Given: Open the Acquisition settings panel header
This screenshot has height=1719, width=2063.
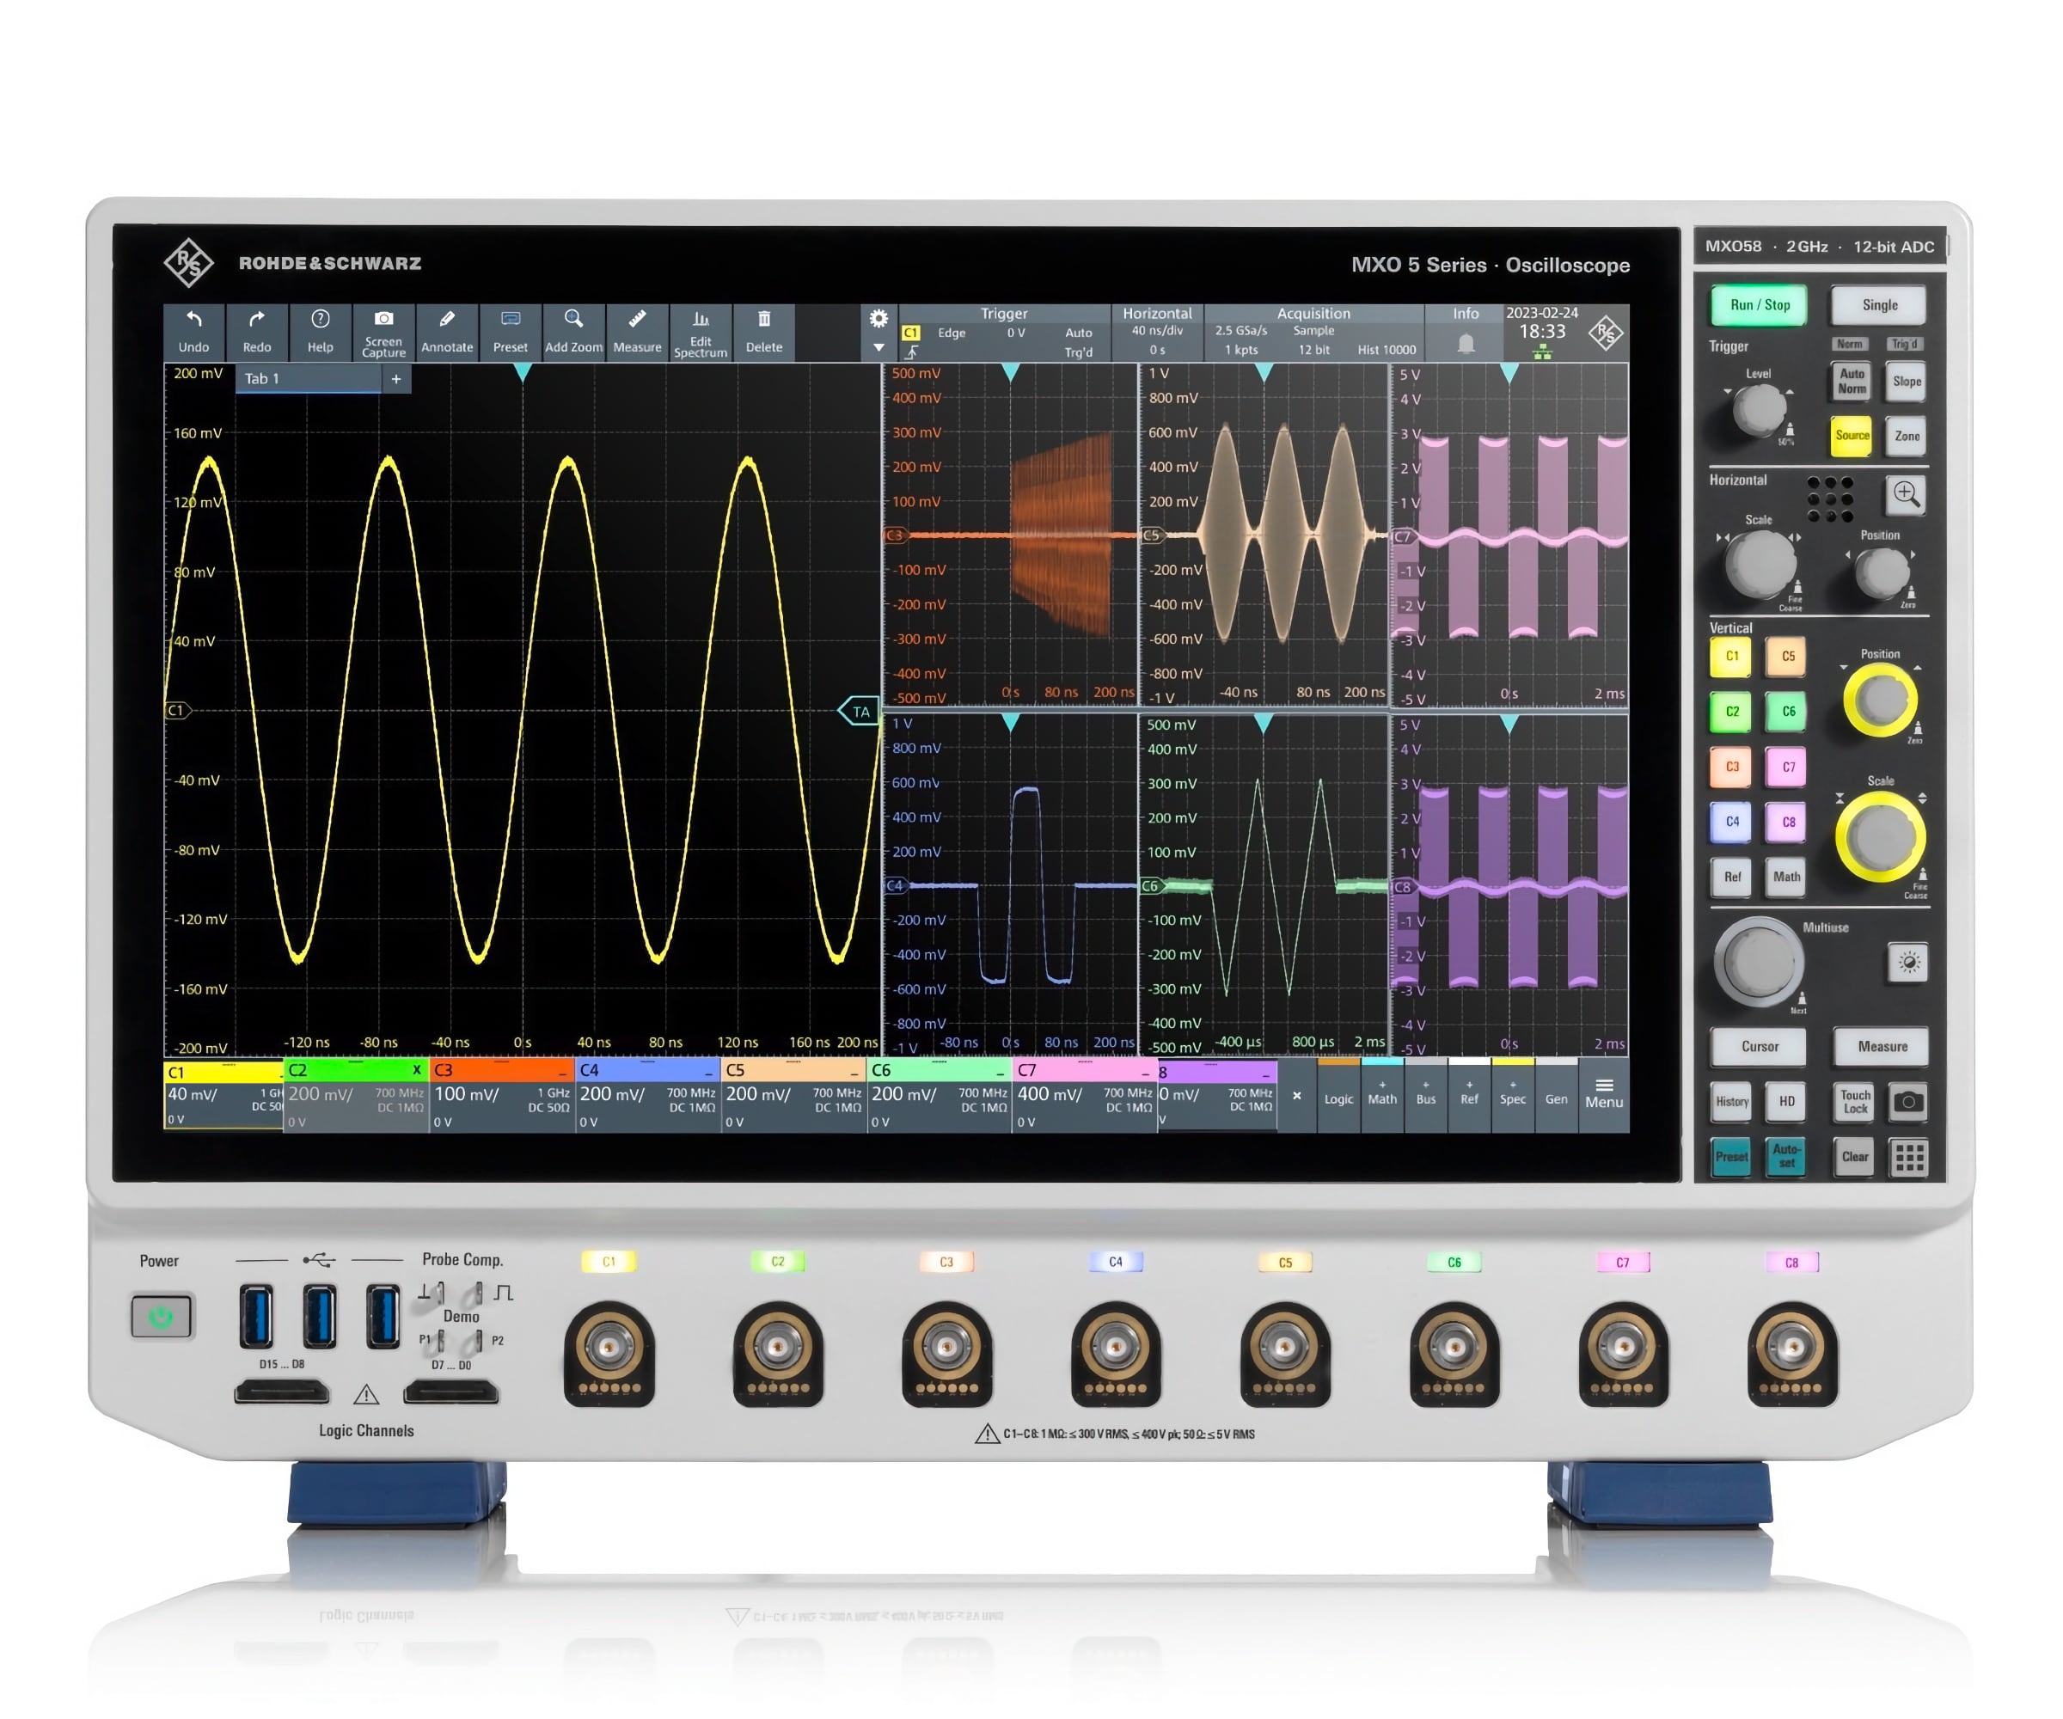Looking at the screenshot, I should click(1313, 314).
